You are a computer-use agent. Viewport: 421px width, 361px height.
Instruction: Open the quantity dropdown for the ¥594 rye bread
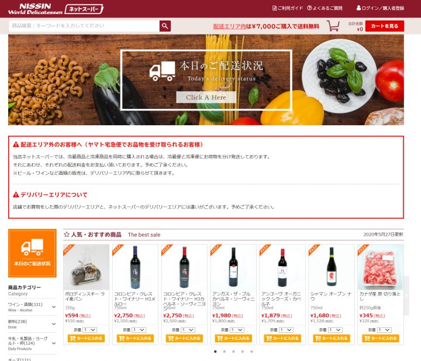89,330
